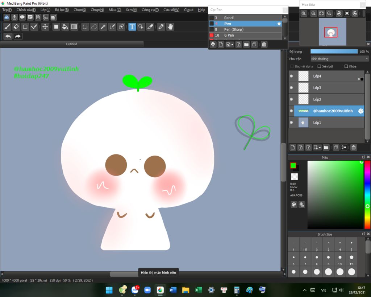The height and width of the screenshot is (297, 371).
Task: Toggle visibility of layer Lớp1
Action: (291, 123)
